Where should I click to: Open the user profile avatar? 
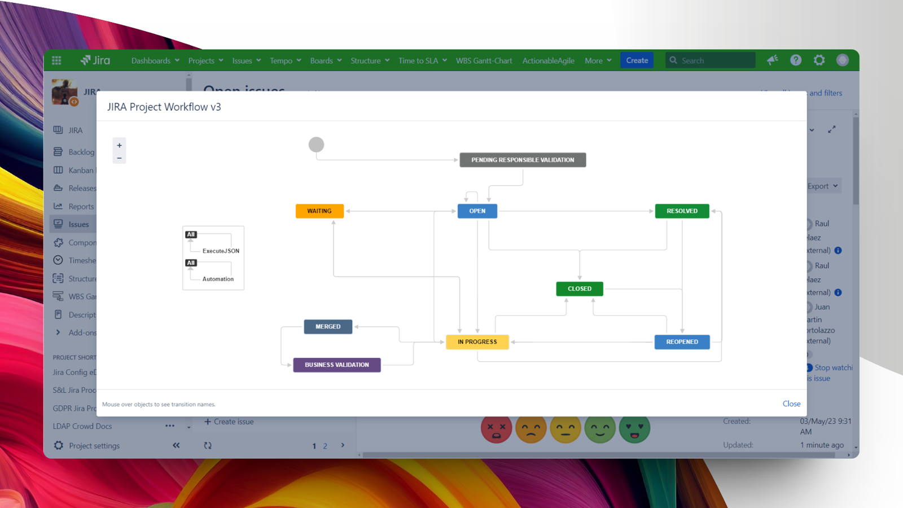pos(843,60)
